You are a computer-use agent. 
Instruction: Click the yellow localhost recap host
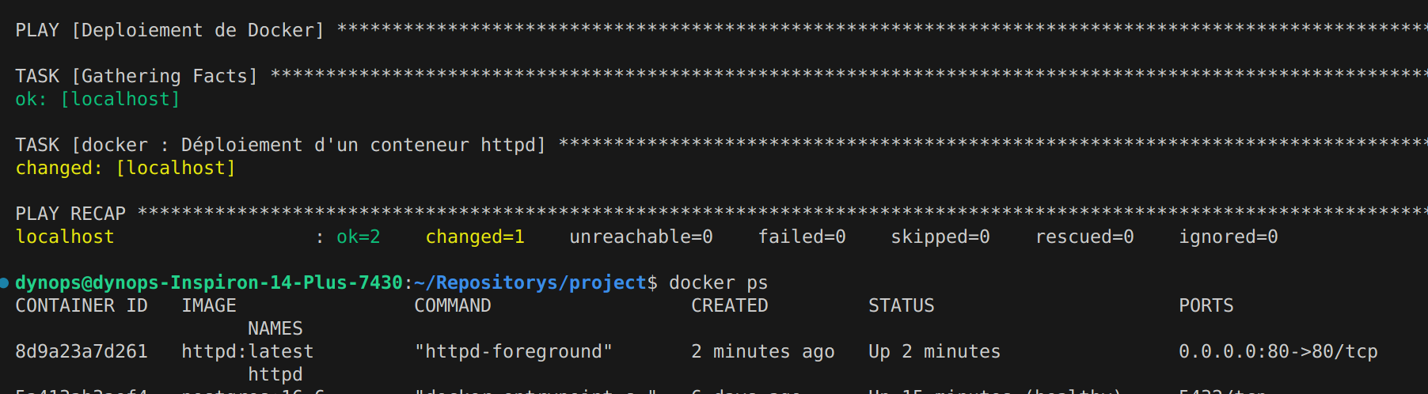(65, 237)
